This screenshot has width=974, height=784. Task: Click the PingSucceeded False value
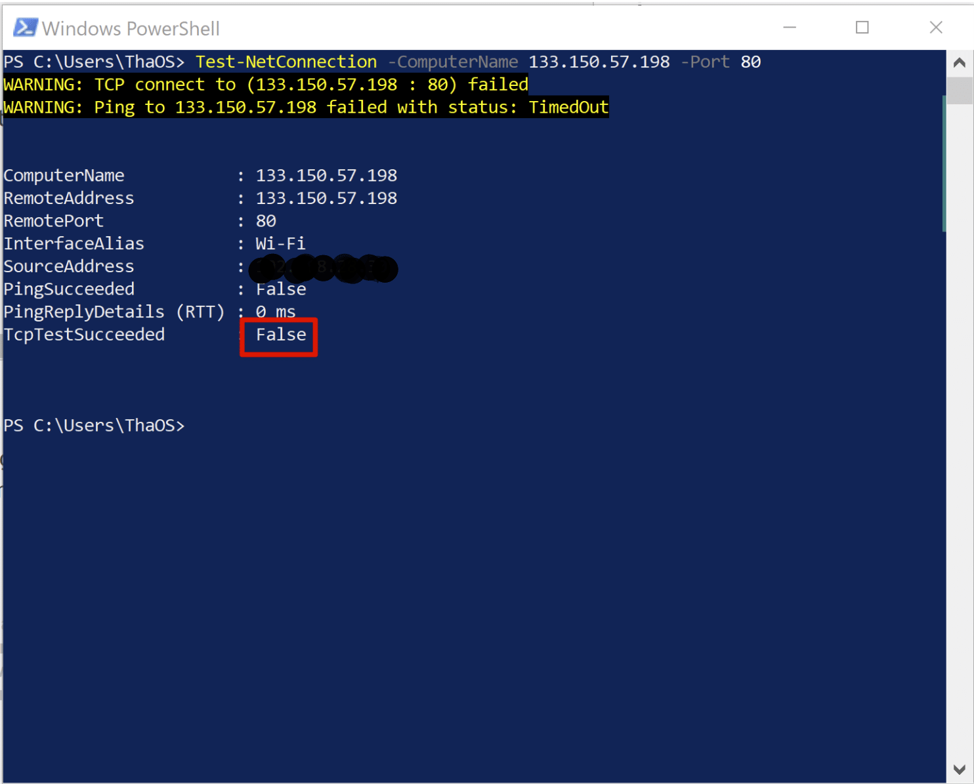click(280, 289)
